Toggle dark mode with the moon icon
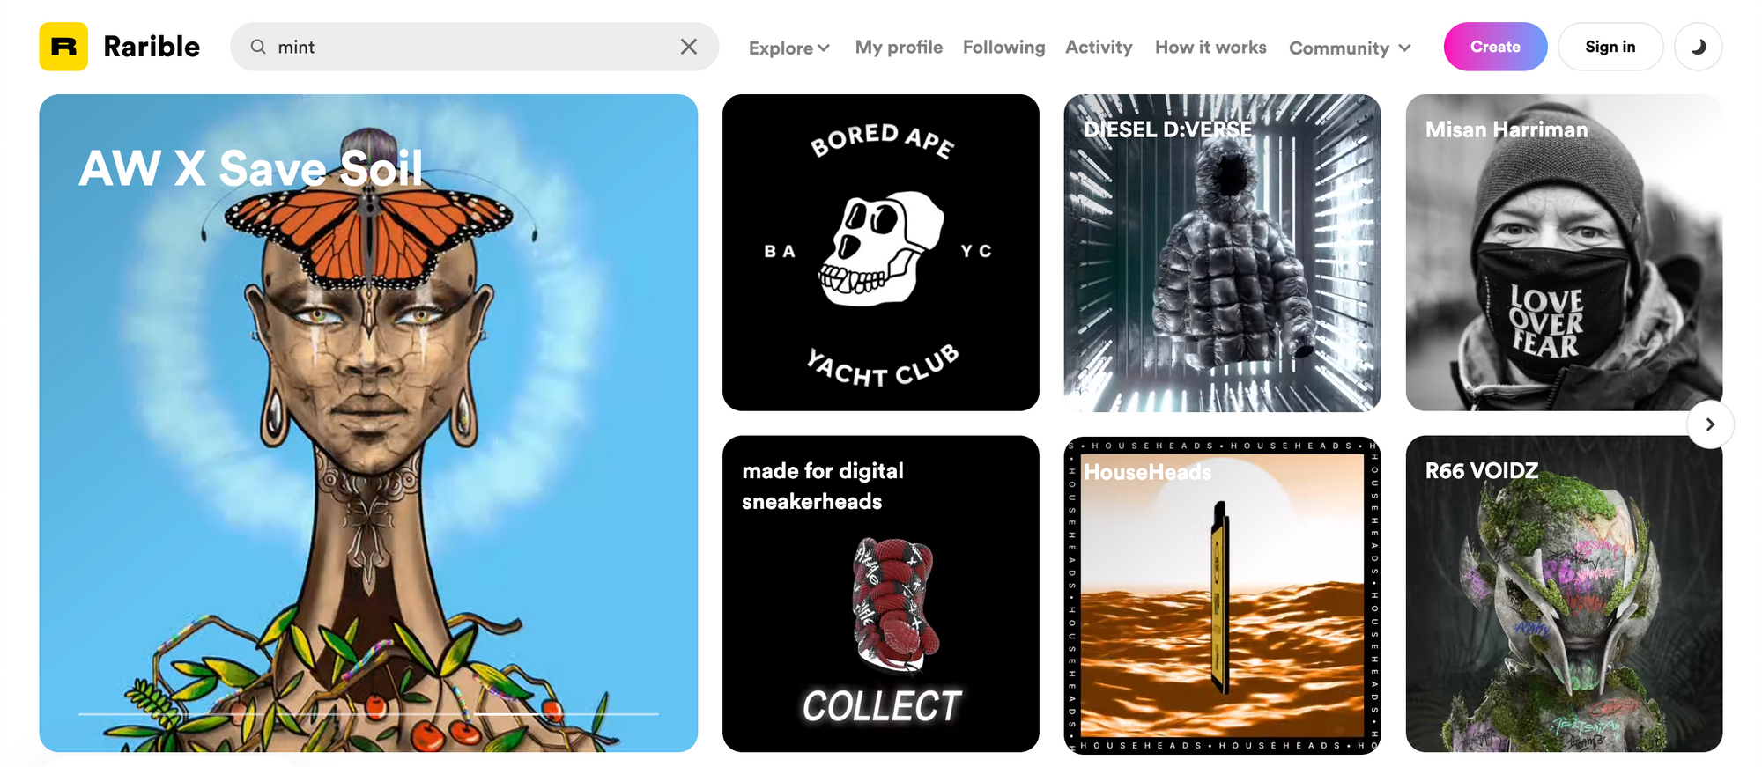Image resolution: width=1762 pixels, height=767 pixels. click(x=1698, y=47)
